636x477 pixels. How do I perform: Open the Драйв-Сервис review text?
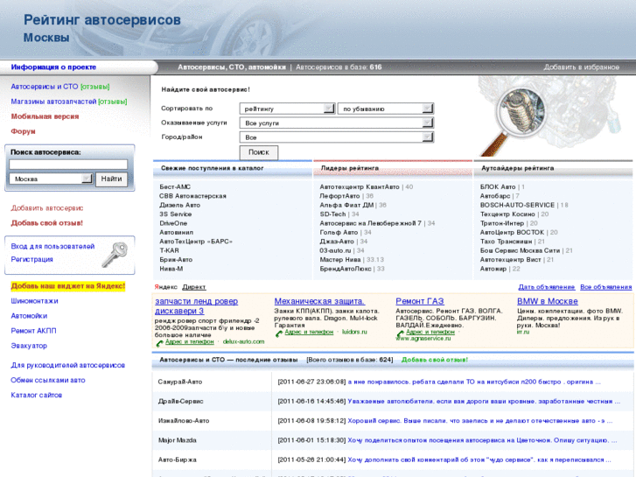coord(484,401)
